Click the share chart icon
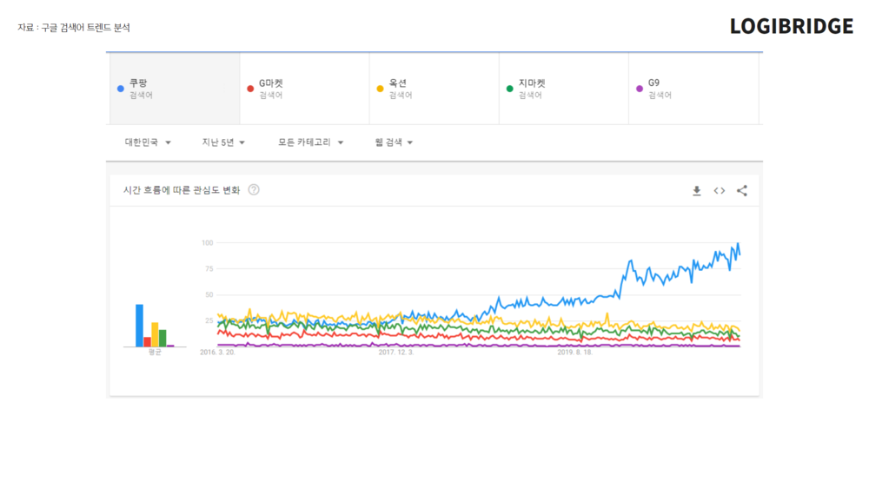869x488 pixels. (741, 191)
